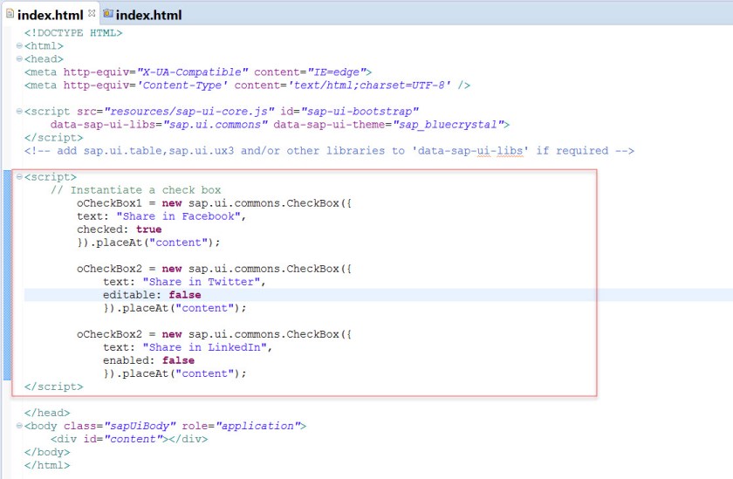Click the </script> tag right above </head>
The width and height of the screenshot is (733, 479).
pos(54,386)
